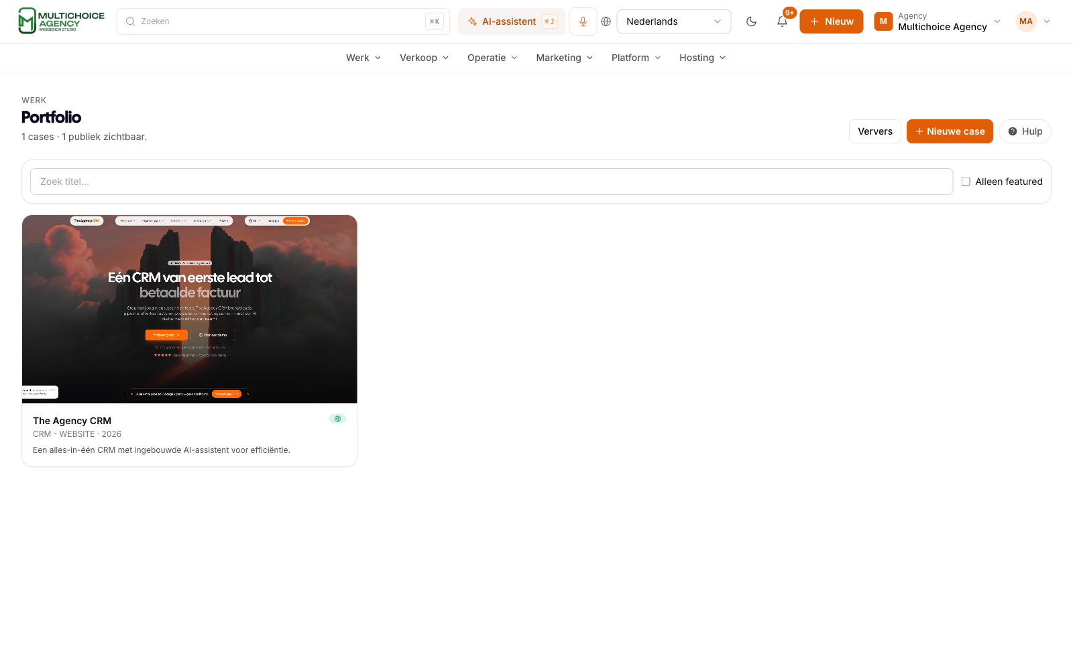Open the Operatie menu

492,58
